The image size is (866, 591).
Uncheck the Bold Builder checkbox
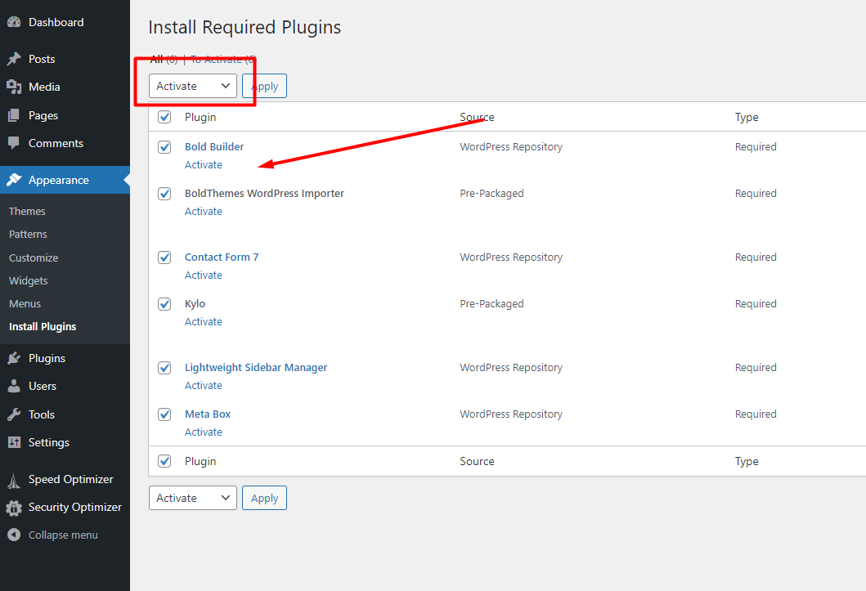tap(164, 147)
